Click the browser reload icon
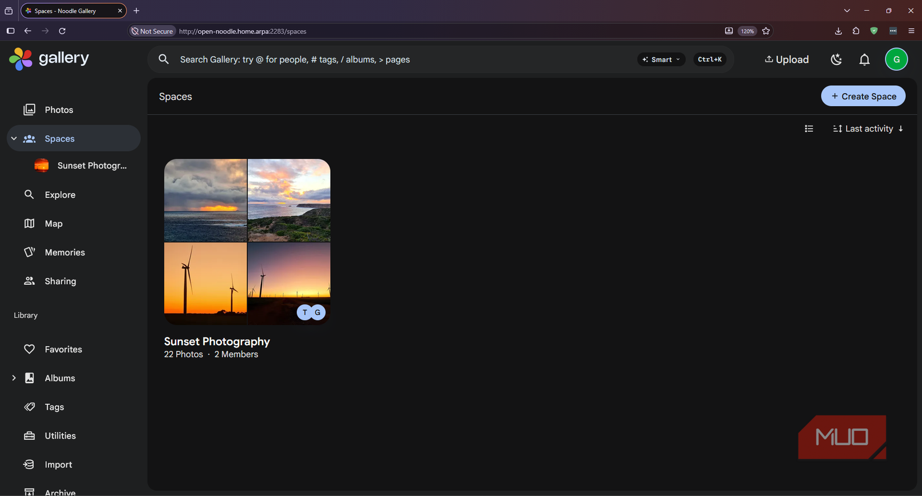 (63, 31)
